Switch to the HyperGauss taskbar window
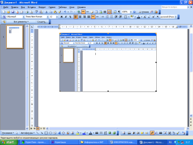The image size is (193, 145). [x=64, y=142]
